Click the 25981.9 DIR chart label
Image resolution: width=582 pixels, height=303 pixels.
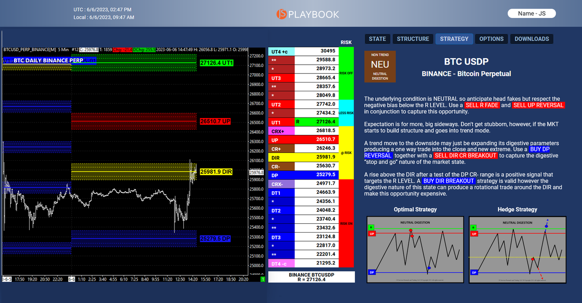click(x=216, y=171)
